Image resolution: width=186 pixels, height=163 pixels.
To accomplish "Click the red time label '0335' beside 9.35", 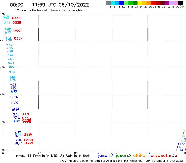I will tap(28, 140).
